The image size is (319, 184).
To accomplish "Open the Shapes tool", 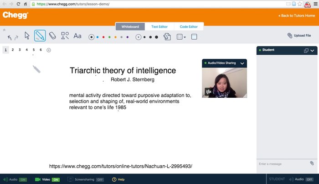I will 65,36.
